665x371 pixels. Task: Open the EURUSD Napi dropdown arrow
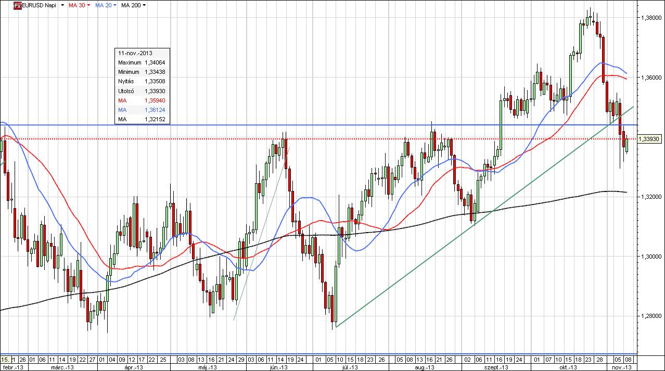tap(63, 5)
